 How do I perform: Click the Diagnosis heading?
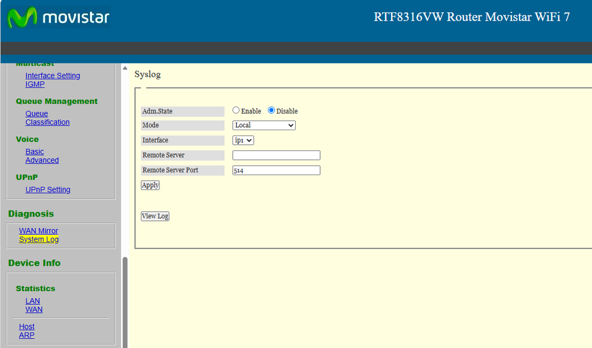(31, 214)
